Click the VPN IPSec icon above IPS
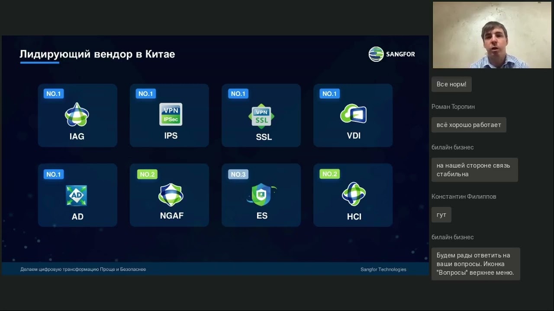The height and width of the screenshot is (311, 554). click(x=171, y=114)
